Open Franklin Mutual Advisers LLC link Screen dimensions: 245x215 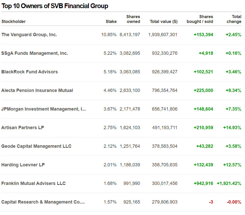tap(33, 183)
